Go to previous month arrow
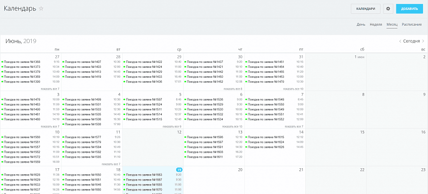The height and width of the screenshot is (194, 428). [x=400, y=41]
